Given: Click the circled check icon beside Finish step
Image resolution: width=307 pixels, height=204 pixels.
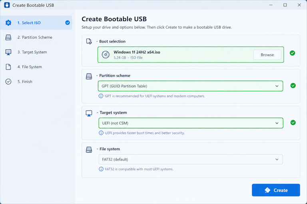Looking at the screenshot, I should pyautogui.click(x=8, y=82).
